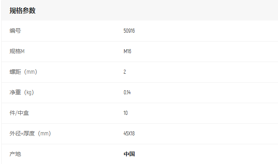Image resolution: width=278 pixels, height=164 pixels.
Task: Select the 外径×厚度（mm）label
Action: [x=30, y=133]
